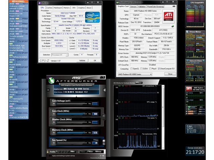Click the uptime gadget showing 0 days
Viewport: 214px width, 160px height.
[195, 129]
